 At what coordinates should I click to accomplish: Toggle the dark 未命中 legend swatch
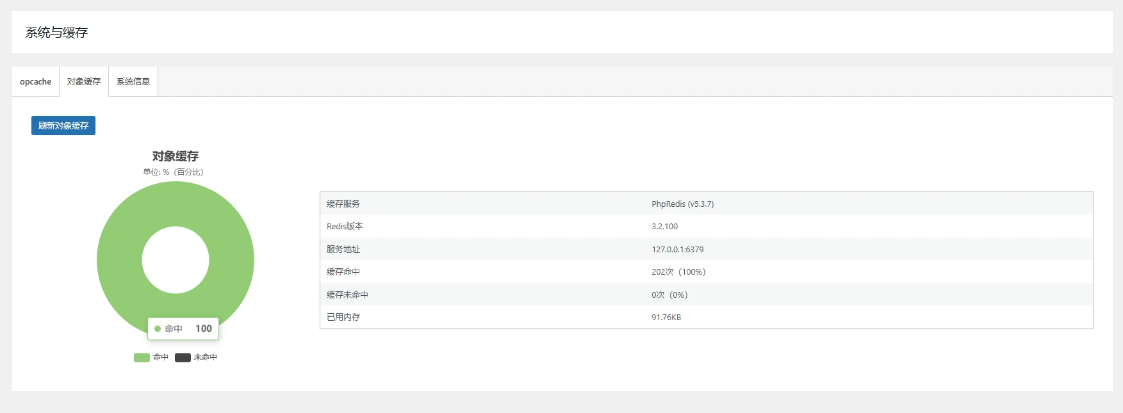click(183, 357)
